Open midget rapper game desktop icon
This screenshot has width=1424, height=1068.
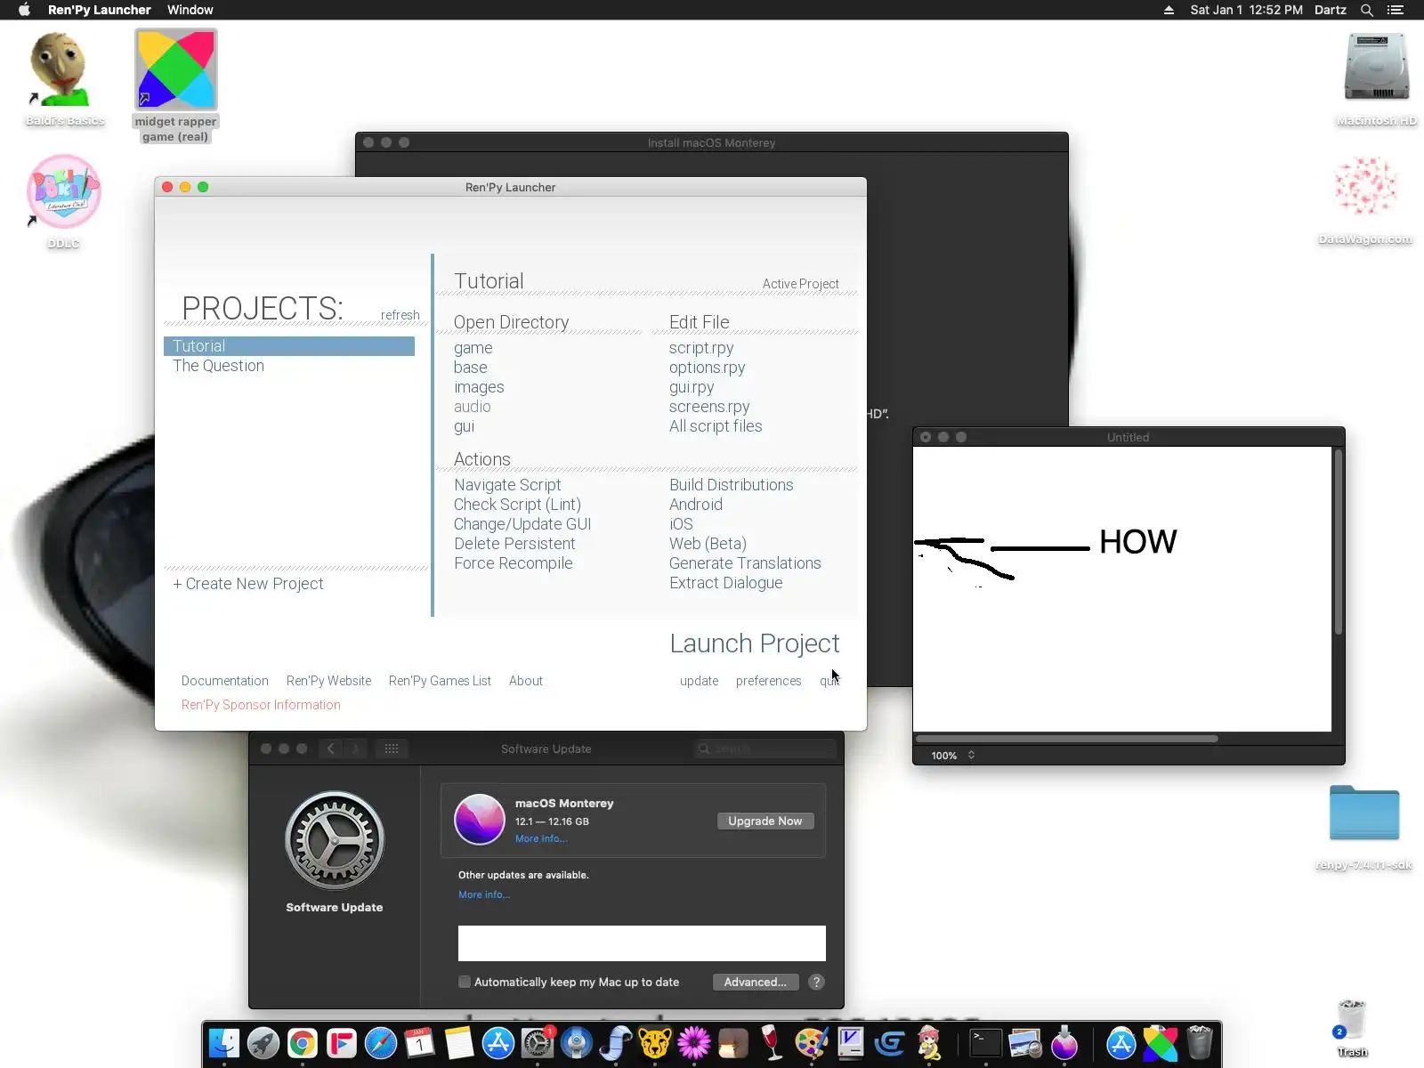point(175,85)
